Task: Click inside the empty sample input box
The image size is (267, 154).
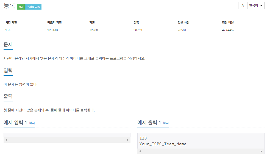Action: pyautogui.click(x=67, y=135)
